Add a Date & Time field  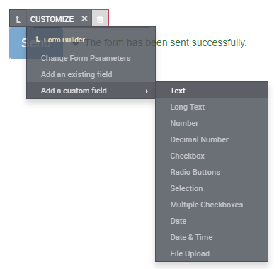click(x=212, y=237)
